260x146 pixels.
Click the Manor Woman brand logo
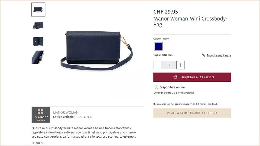tap(41, 115)
